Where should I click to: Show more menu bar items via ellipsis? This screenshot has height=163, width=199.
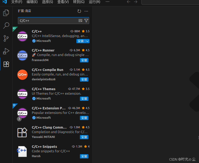107,2
